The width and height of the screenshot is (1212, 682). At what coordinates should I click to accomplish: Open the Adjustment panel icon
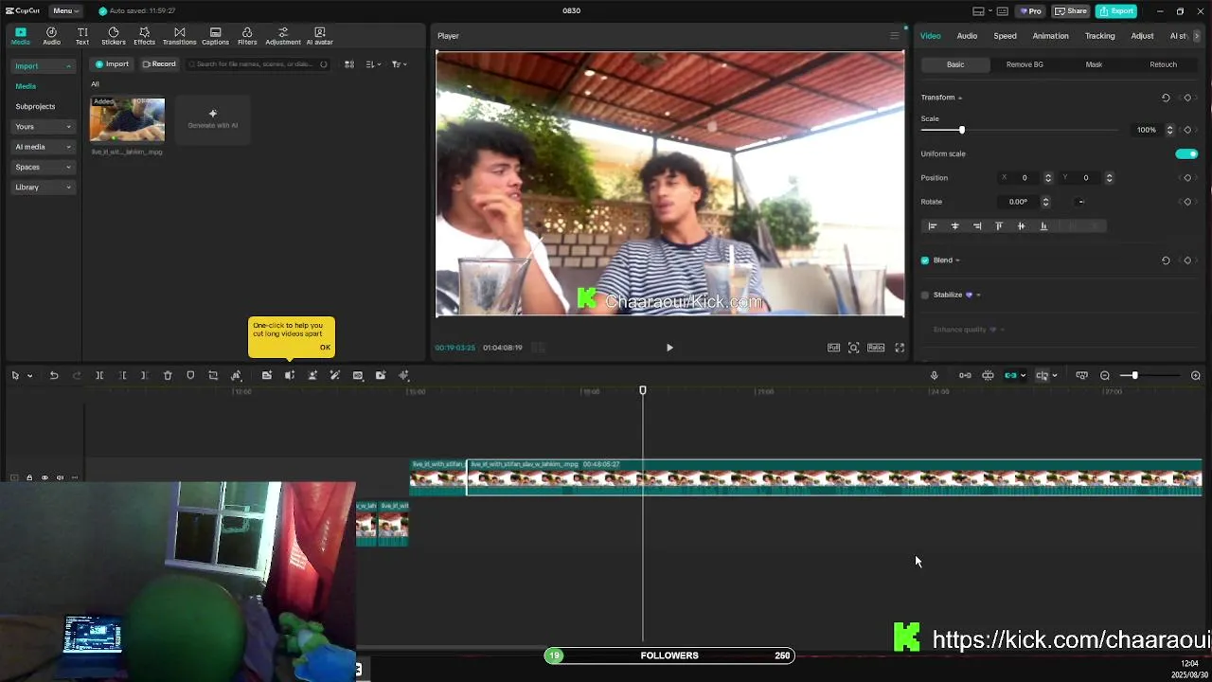[282, 36]
